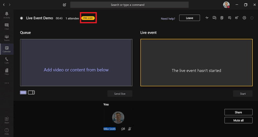Open device settings gear icon
Screen dimensions: 258x137
click(244, 18)
